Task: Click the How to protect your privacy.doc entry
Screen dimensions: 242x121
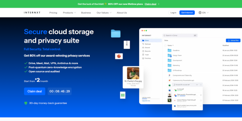Action: point(187,106)
